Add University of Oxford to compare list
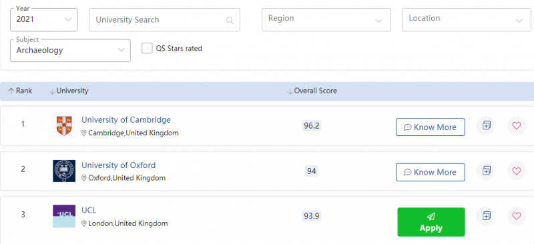This screenshot has height=244, width=534. [x=486, y=171]
